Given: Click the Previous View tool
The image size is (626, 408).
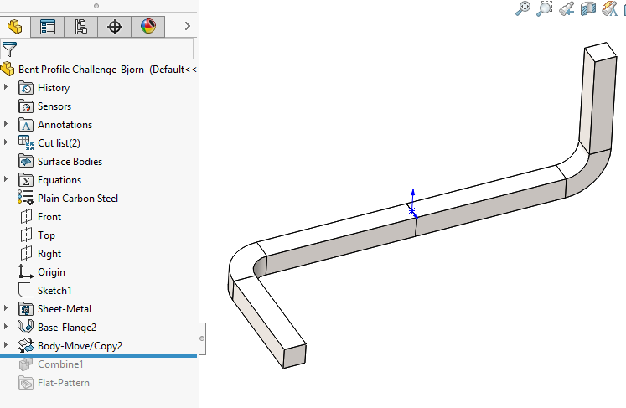Looking at the screenshot, I should pyautogui.click(x=567, y=8).
